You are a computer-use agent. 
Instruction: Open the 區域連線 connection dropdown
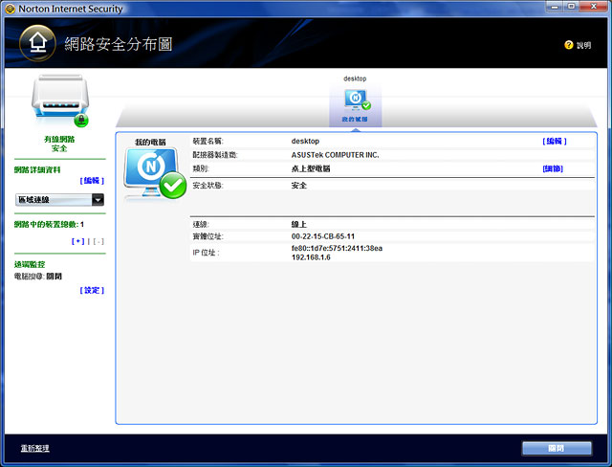tap(59, 200)
